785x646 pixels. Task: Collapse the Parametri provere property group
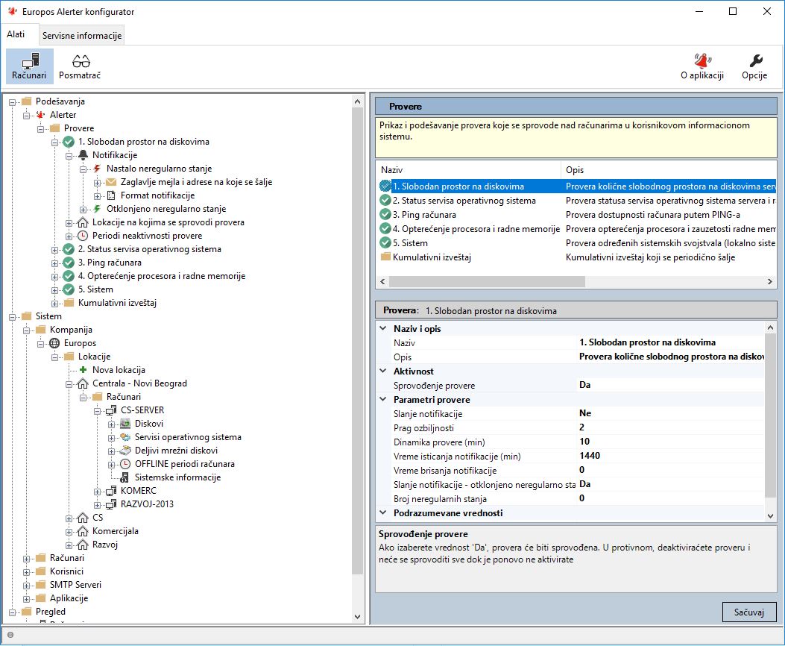(x=383, y=400)
